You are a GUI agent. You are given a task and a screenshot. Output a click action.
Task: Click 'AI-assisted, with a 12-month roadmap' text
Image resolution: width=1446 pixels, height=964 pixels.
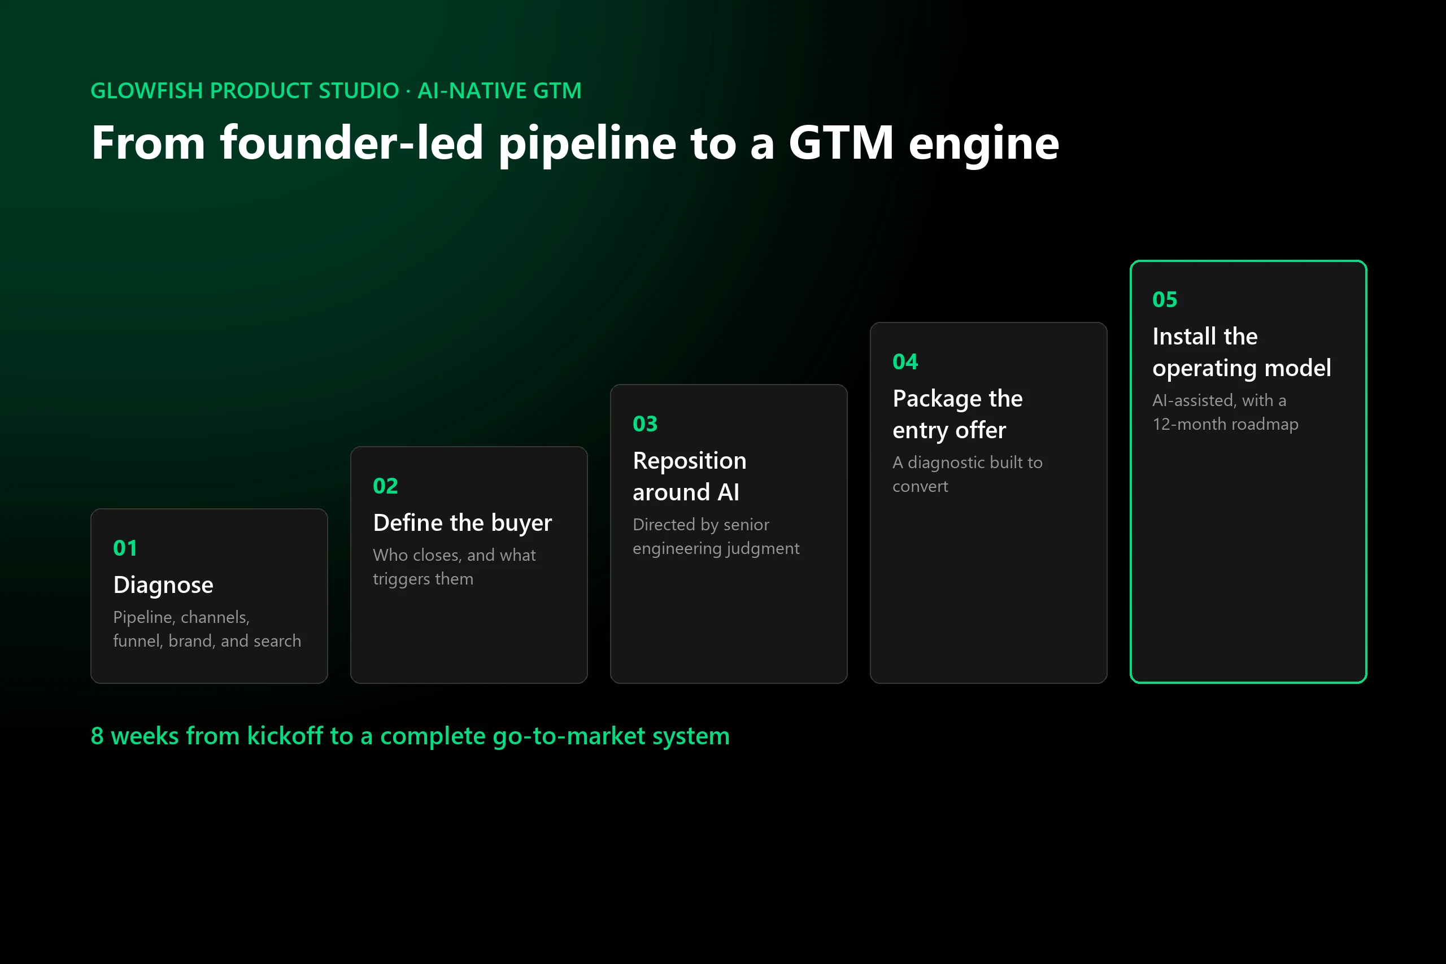click(1225, 412)
